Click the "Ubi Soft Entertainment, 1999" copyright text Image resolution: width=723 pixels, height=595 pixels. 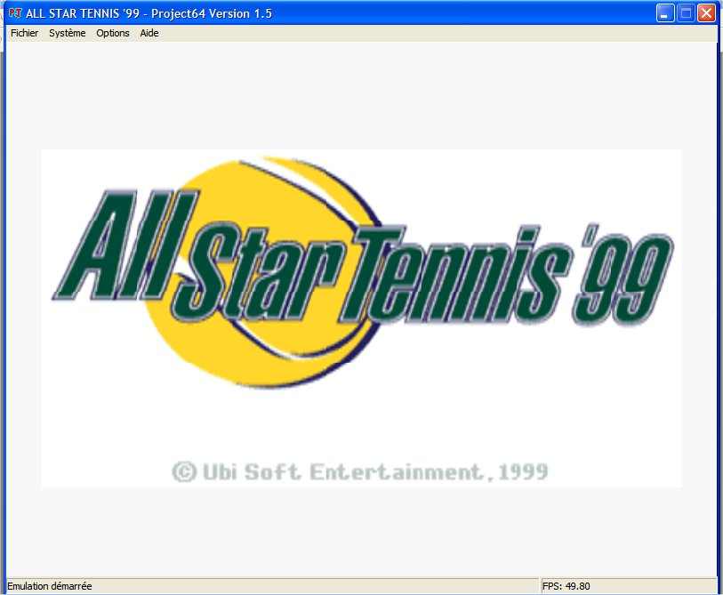(x=360, y=472)
